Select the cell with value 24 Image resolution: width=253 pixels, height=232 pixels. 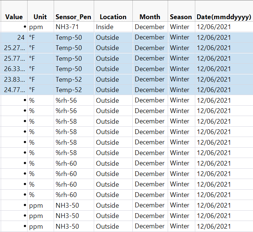click(x=21, y=38)
